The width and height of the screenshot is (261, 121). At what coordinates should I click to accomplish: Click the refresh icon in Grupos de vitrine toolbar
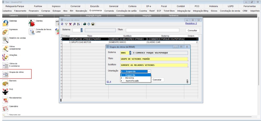[x=62, y=24]
